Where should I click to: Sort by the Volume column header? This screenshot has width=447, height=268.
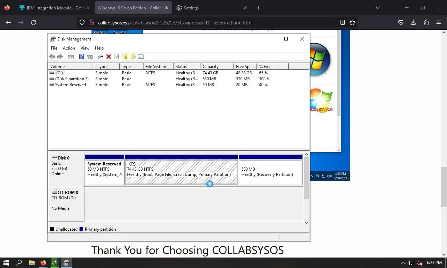(x=71, y=66)
